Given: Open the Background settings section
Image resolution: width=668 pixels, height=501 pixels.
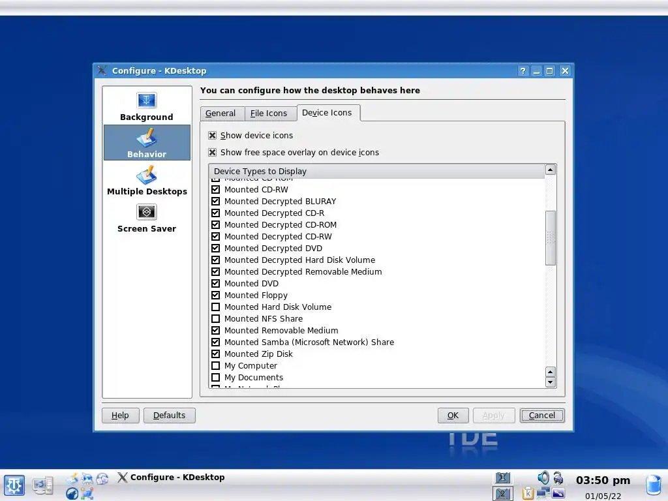Looking at the screenshot, I should click(x=147, y=106).
